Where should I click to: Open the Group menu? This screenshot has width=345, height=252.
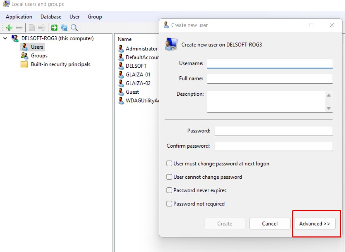(95, 17)
